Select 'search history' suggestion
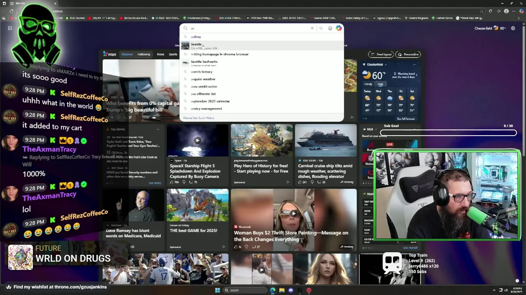Viewport: 526px width, 295px height. coord(261,72)
